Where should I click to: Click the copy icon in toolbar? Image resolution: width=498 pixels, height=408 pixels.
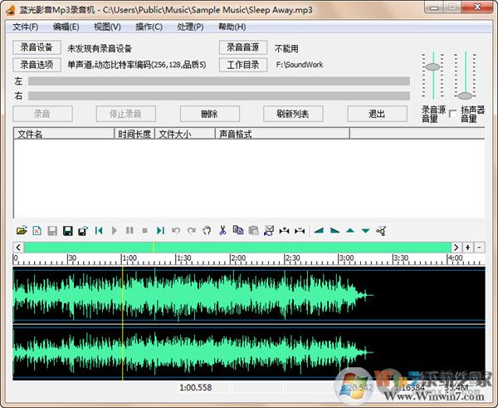tap(238, 230)
